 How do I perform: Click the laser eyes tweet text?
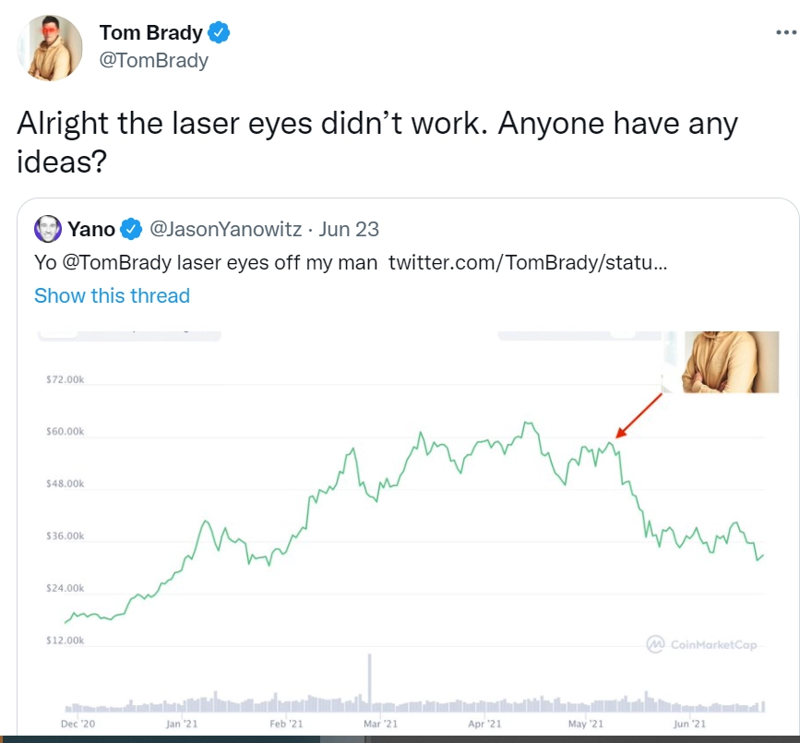tap(377, 141)
